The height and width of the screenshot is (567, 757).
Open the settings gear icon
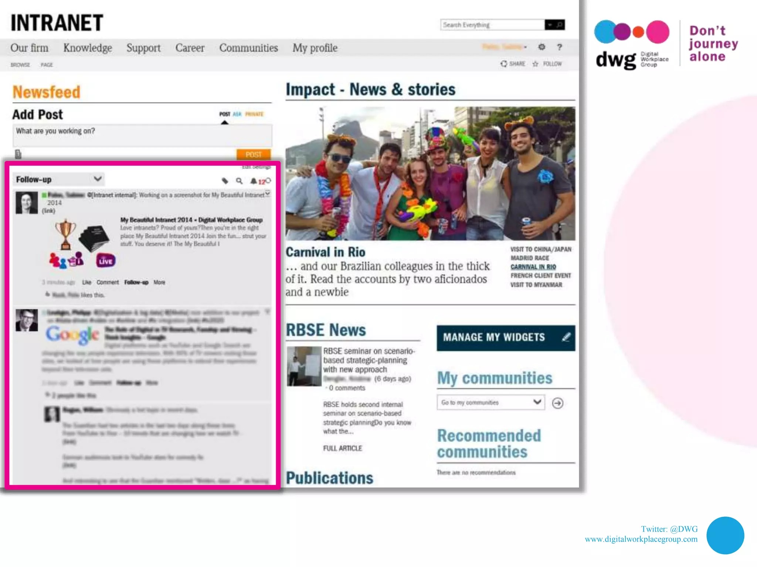[542, 47]
